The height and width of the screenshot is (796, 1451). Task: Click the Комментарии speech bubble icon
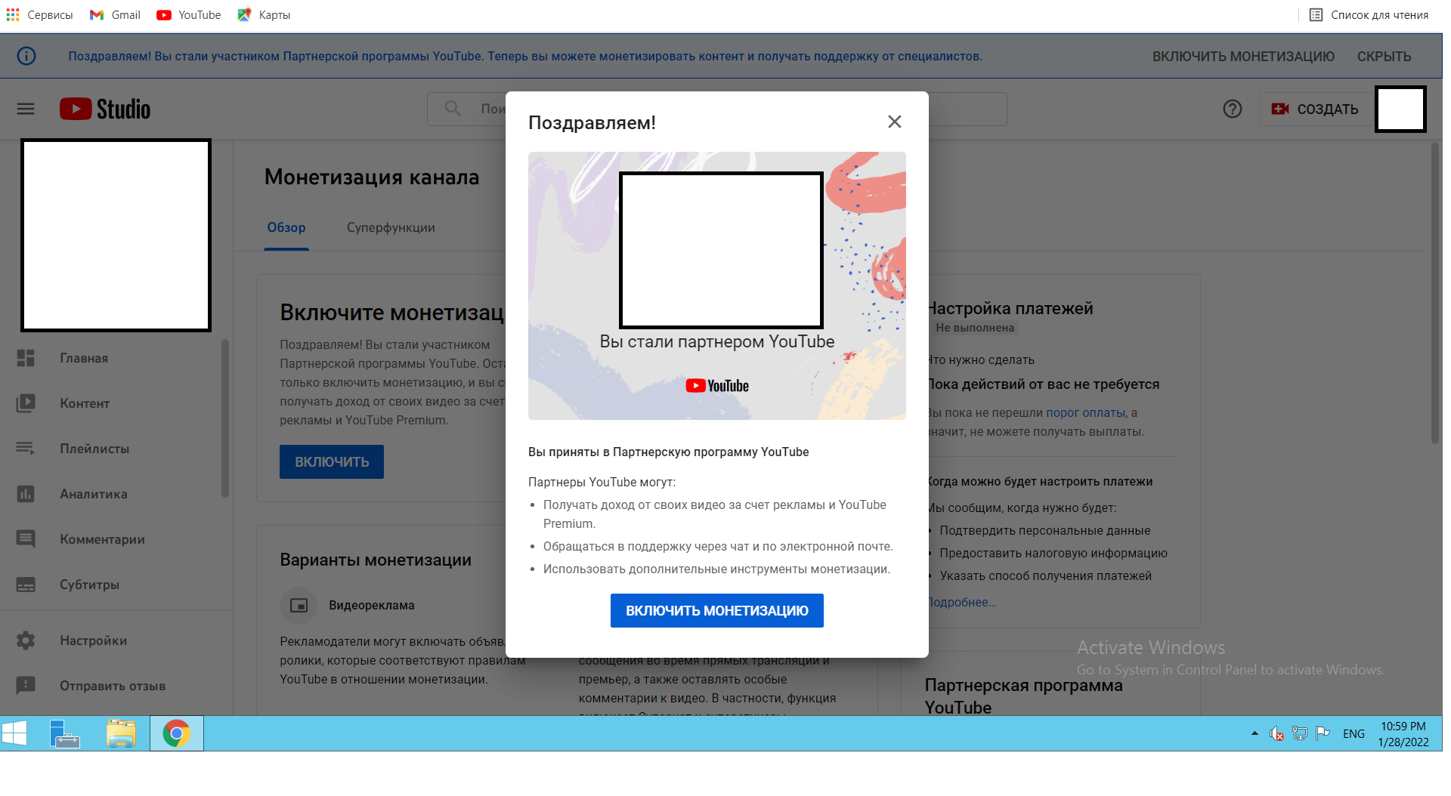coord(26,539)
